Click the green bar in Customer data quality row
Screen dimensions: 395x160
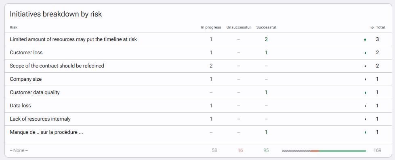click(365, 92)
